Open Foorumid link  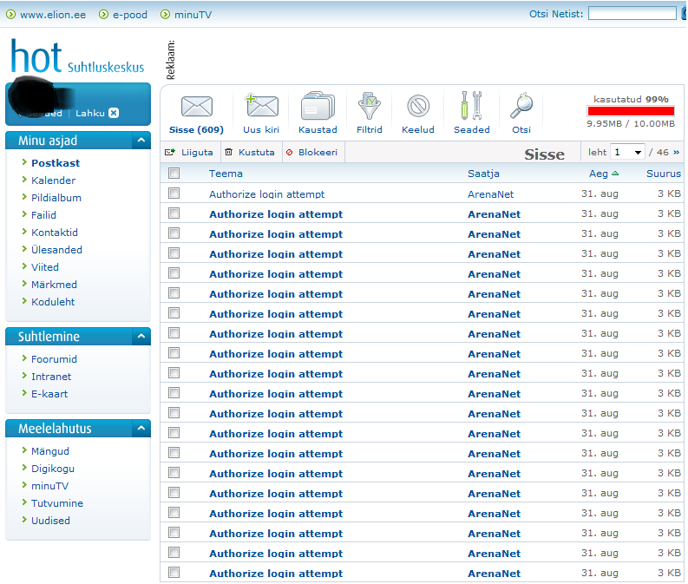click(x=54, y=359)
